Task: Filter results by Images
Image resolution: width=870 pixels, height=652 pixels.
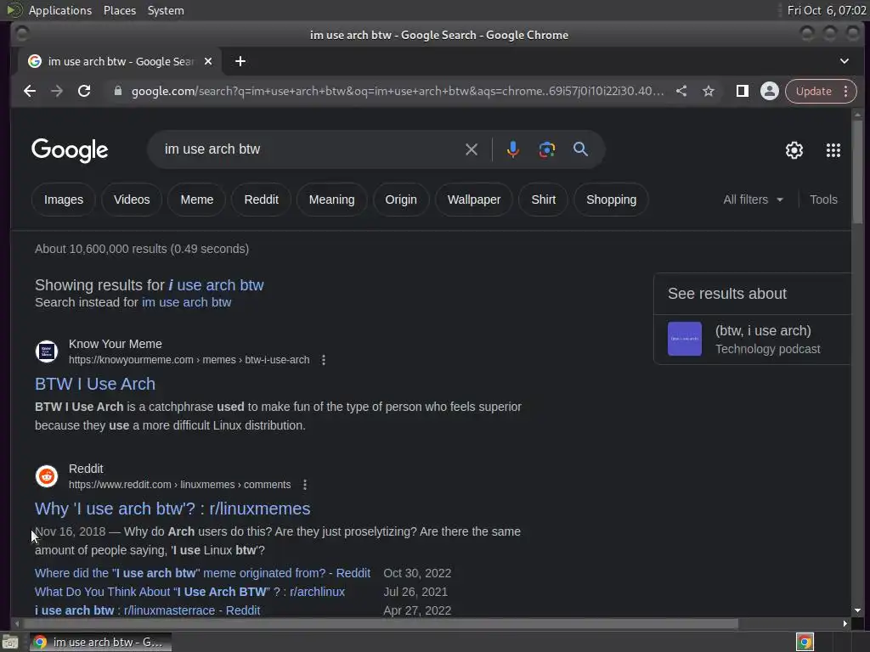Action: tap(63, 200)
